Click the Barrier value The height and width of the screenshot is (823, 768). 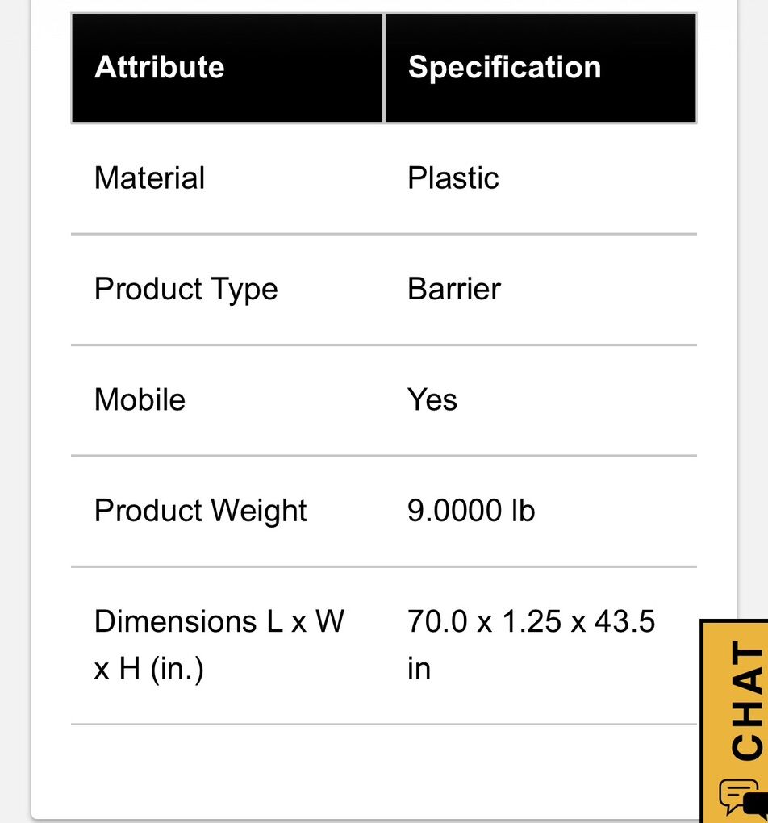(453, 290)
